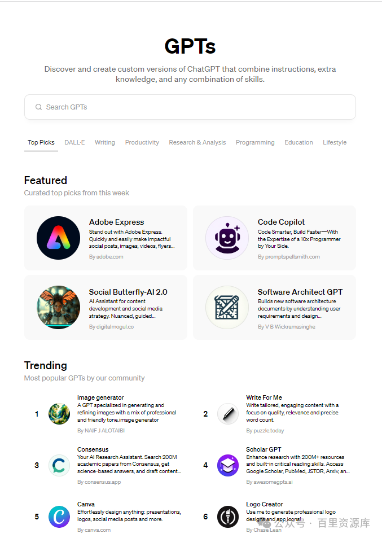Switch to the DALL·E tab
Screen dimensions: 382x538
74,142
